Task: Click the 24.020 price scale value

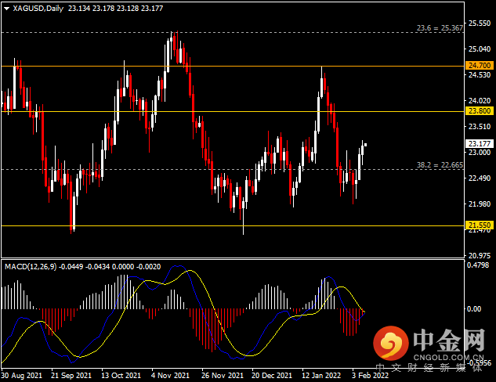Action: click(x=480, y=101)
